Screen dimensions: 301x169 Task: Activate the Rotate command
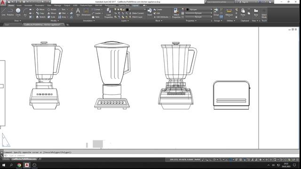click(52, 9)
